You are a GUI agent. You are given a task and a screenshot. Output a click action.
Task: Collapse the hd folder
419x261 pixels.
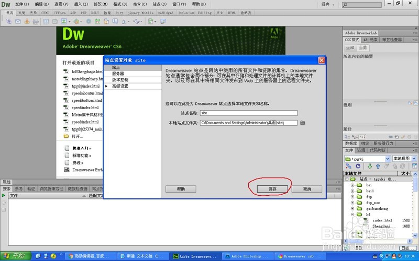tap(352, 215)
